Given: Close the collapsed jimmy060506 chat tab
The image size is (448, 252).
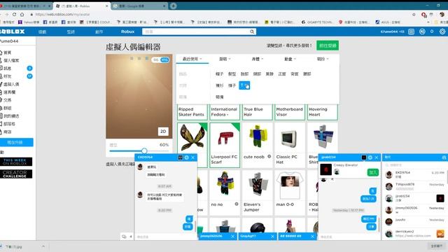Looking at the screenshot, I should tap(232, 237).
